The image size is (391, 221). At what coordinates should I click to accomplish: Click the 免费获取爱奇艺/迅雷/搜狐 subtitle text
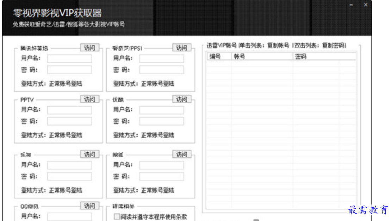click(69, 24)
